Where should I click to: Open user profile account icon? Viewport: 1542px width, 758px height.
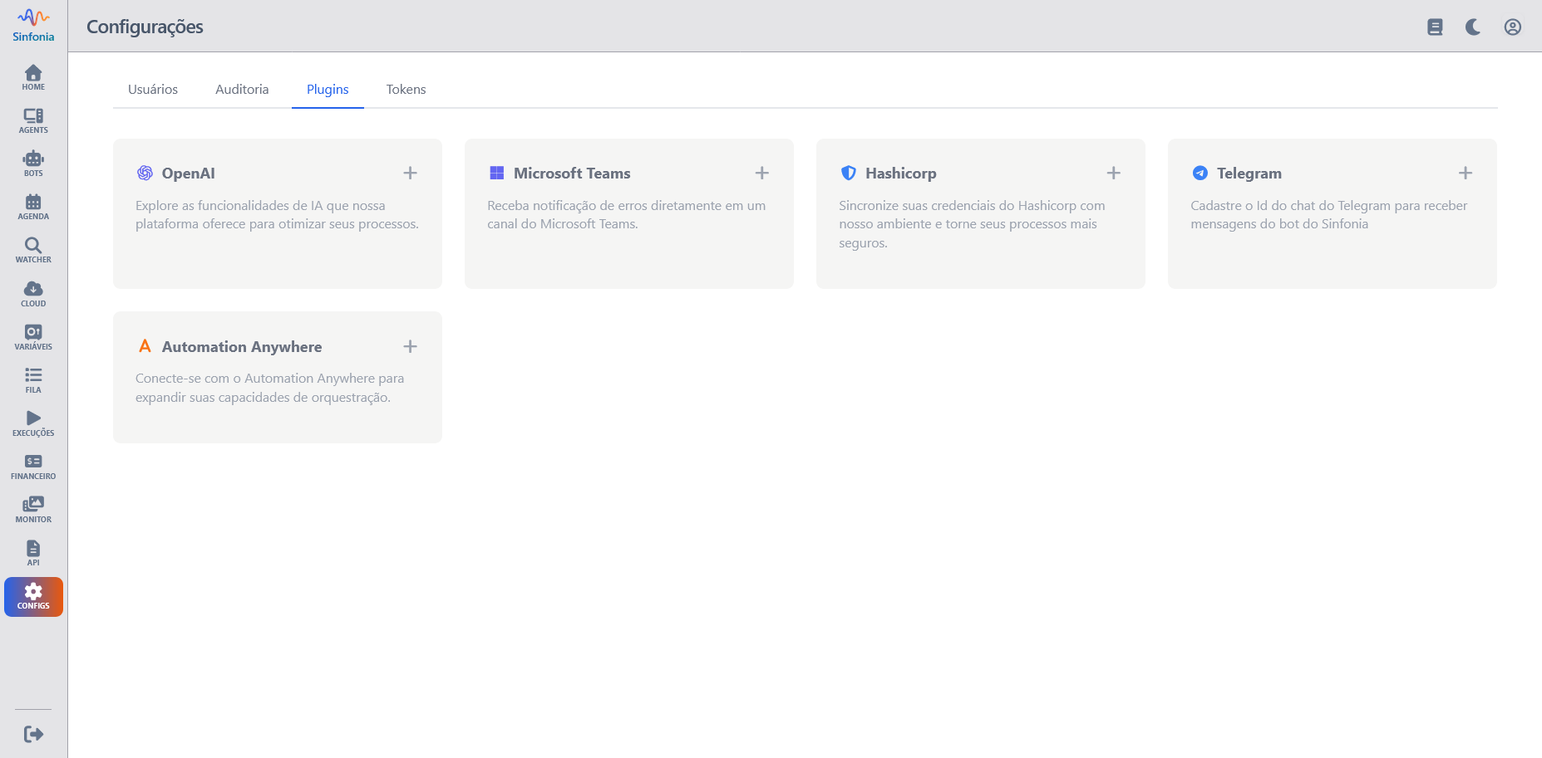tap(1513, 27)
